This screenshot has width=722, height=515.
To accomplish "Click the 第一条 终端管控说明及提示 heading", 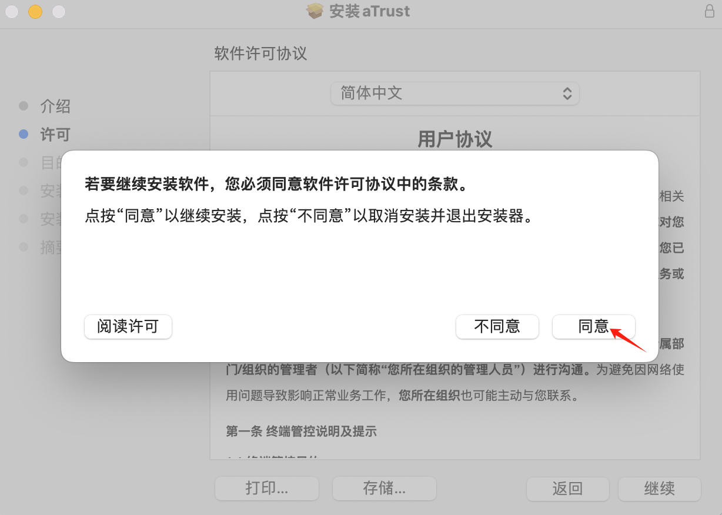I will (302, 432).
